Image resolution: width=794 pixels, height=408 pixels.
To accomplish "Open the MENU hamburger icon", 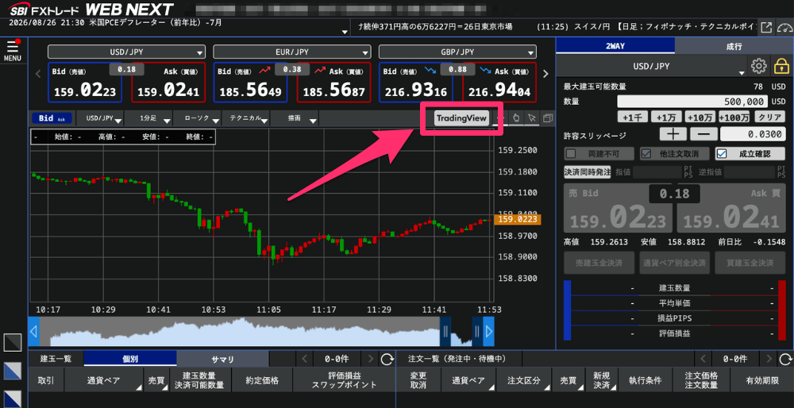I will click(12, 51).
